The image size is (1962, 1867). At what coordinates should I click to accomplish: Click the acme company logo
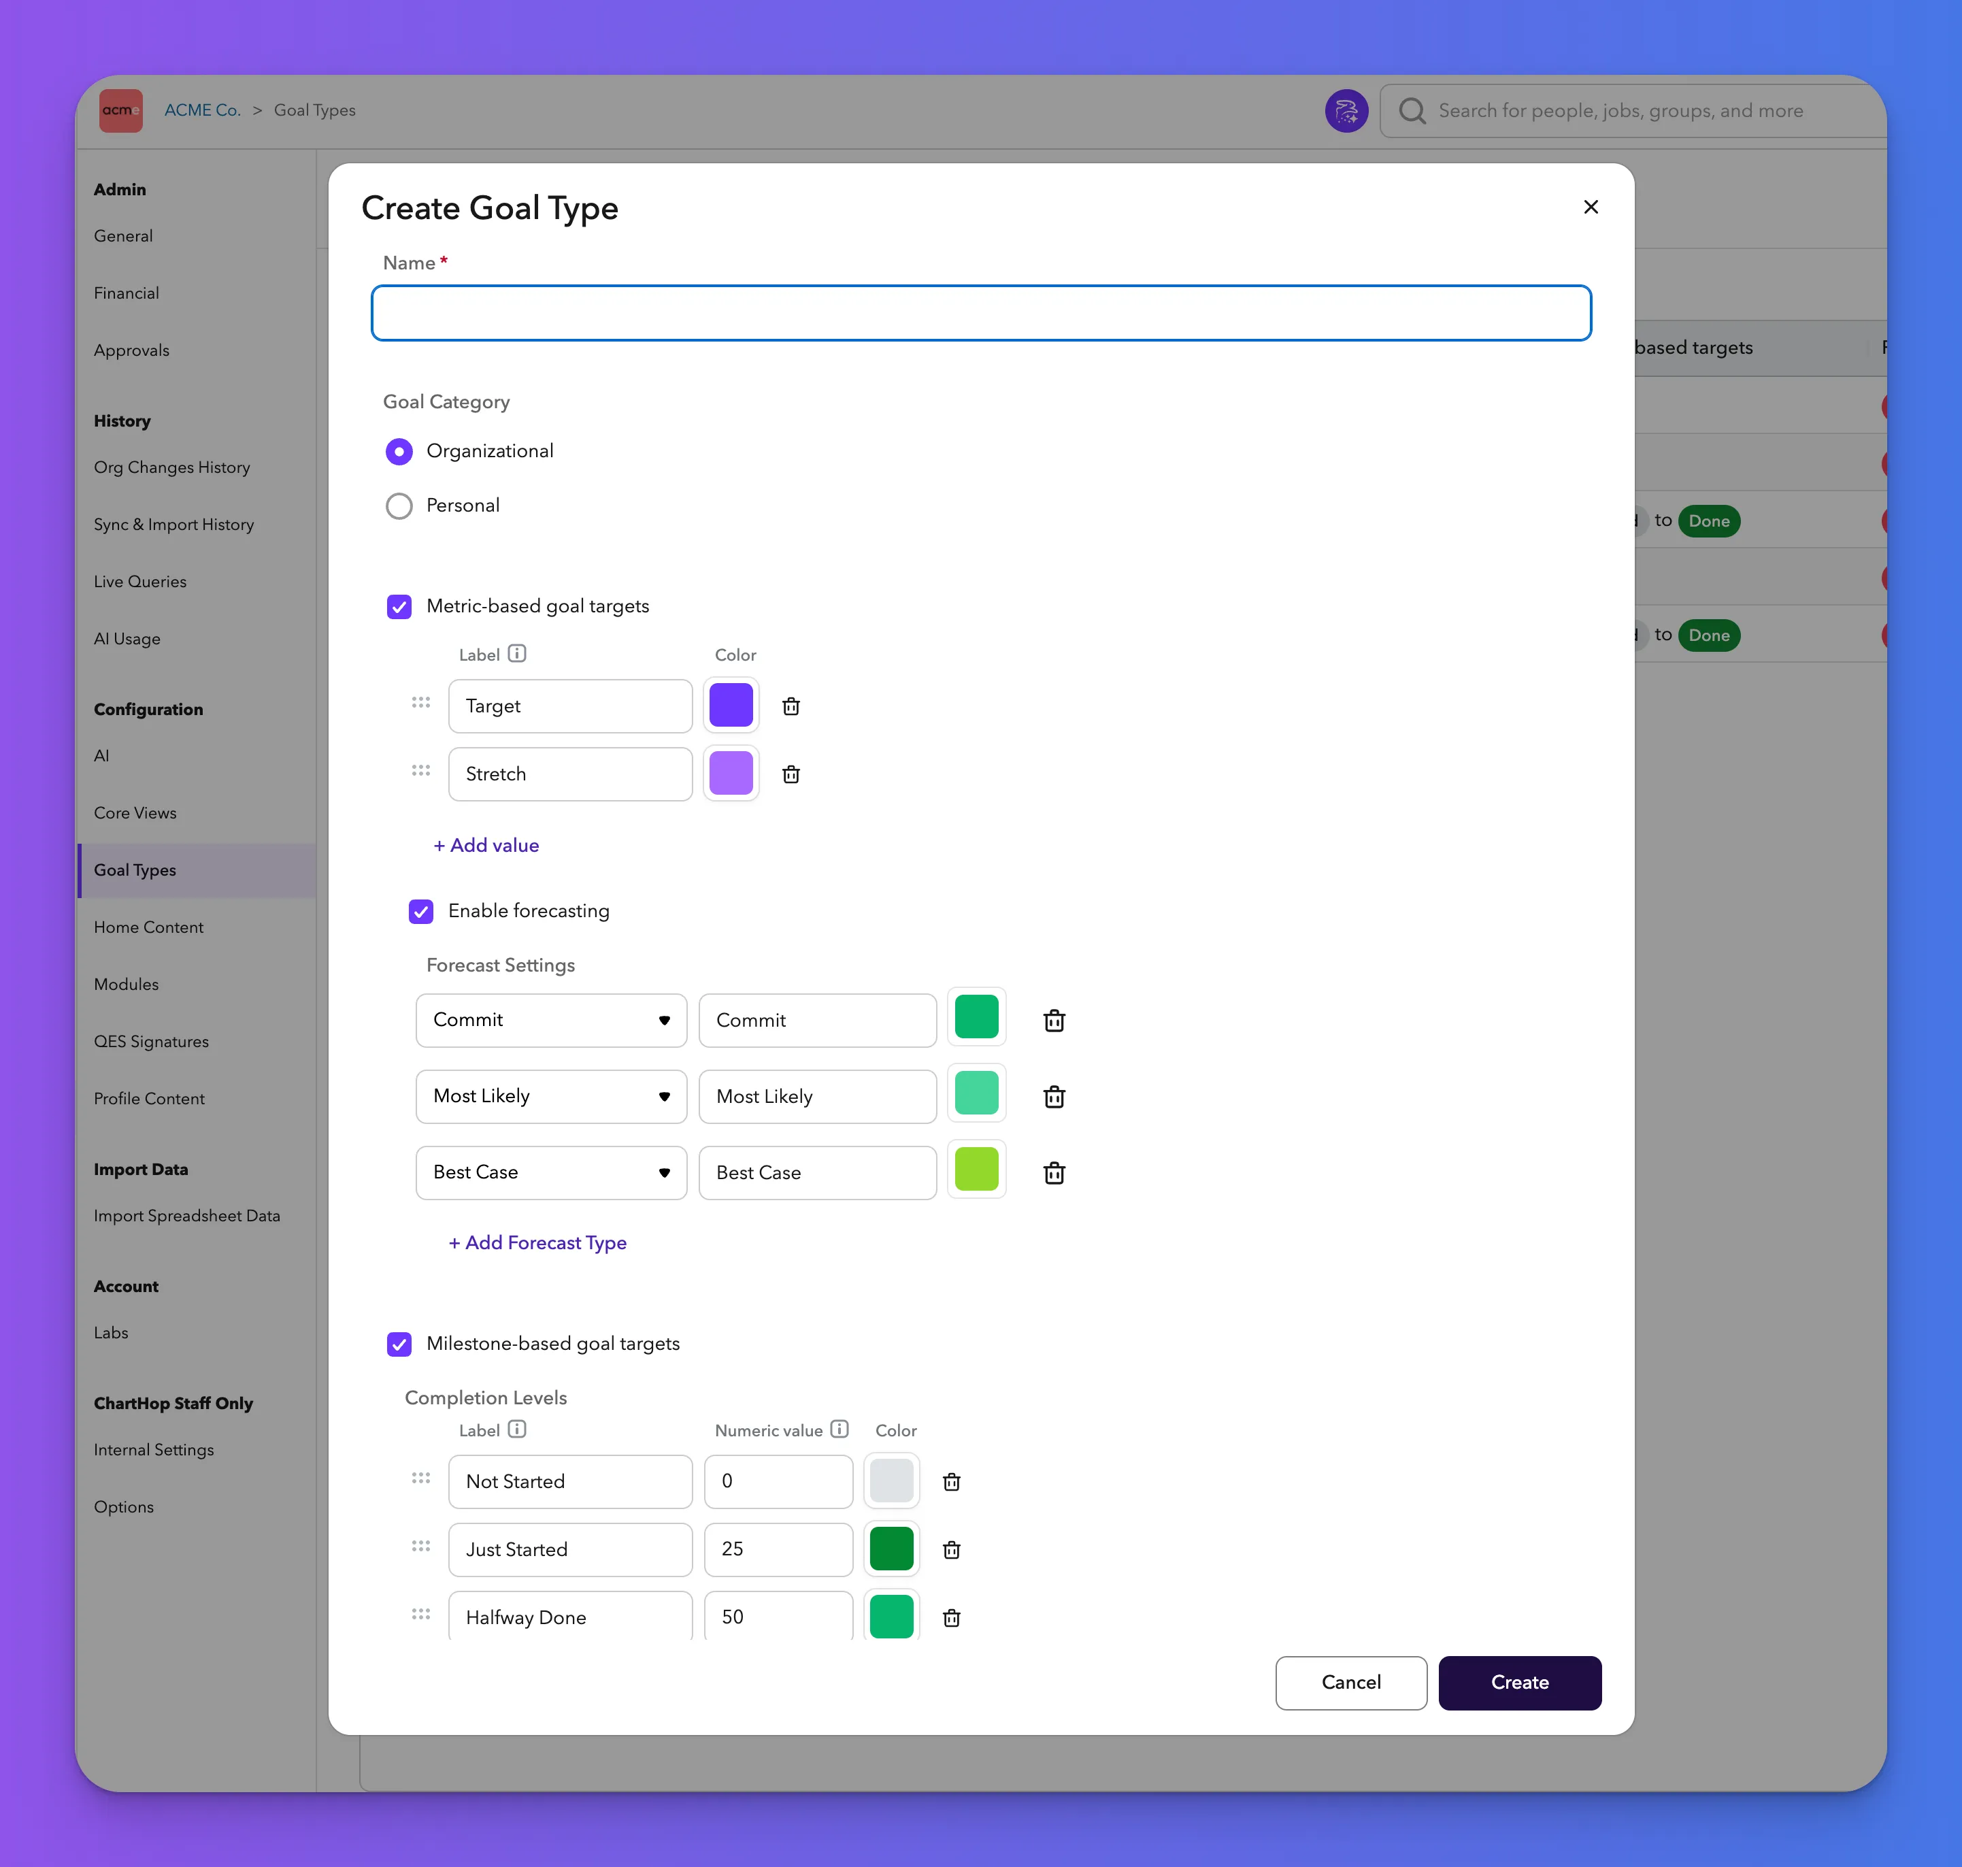(120, 110)
